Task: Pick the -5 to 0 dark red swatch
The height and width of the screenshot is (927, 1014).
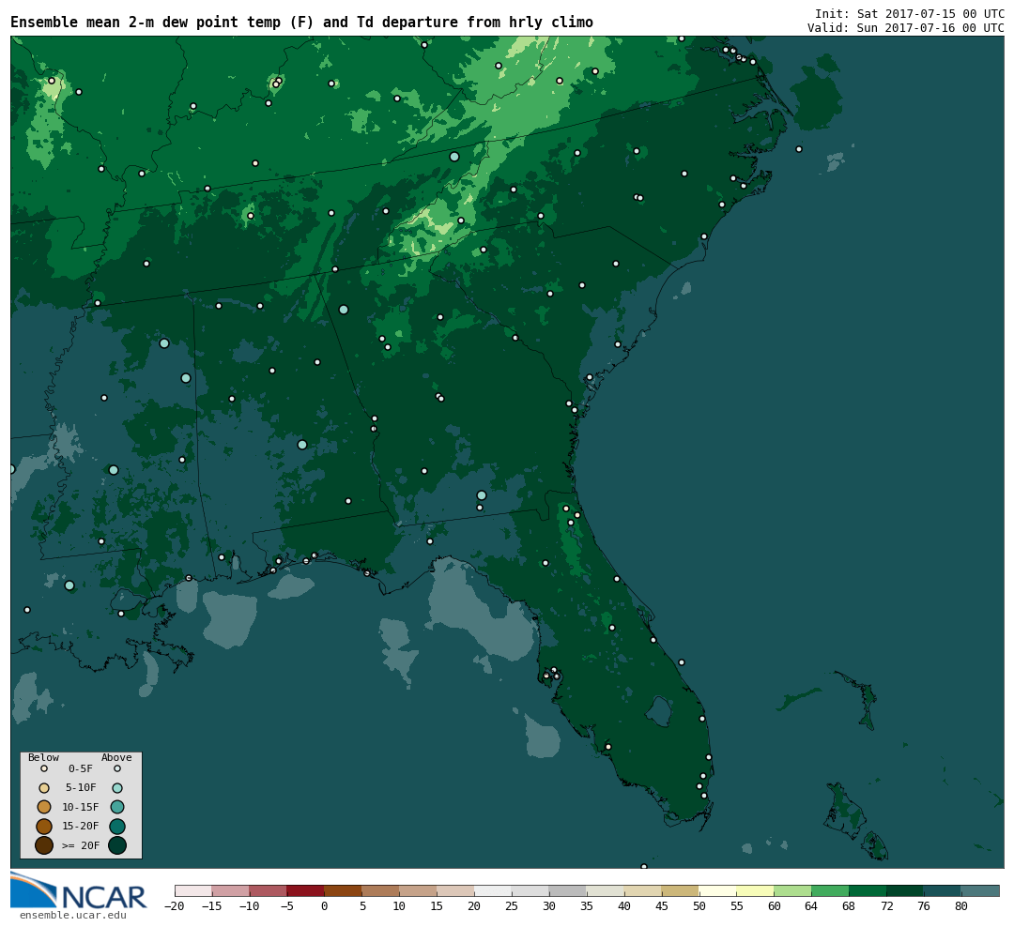Action: [x=306, y=890]
